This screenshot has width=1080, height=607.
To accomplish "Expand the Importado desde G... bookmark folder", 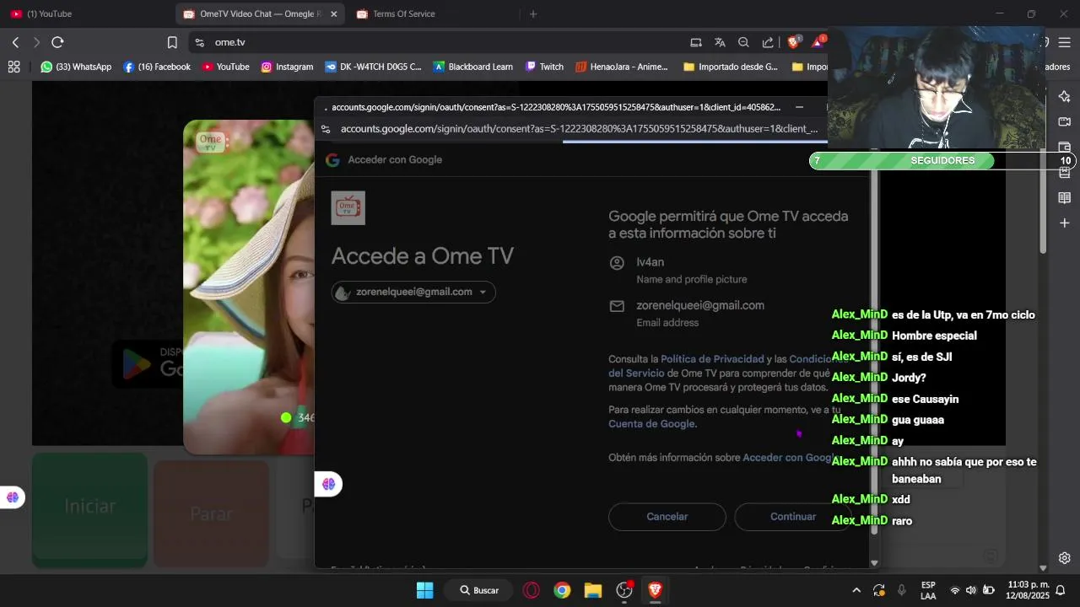I will (731, 67).
